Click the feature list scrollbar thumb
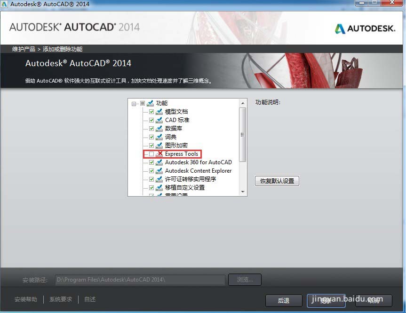 pyautogui.click(x=243, y=135)
